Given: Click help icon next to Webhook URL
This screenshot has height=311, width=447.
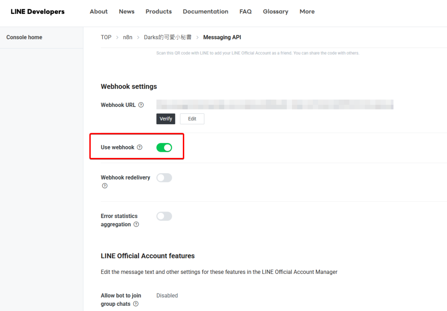Looking at the screenshot, I should (x=141, y=105).
